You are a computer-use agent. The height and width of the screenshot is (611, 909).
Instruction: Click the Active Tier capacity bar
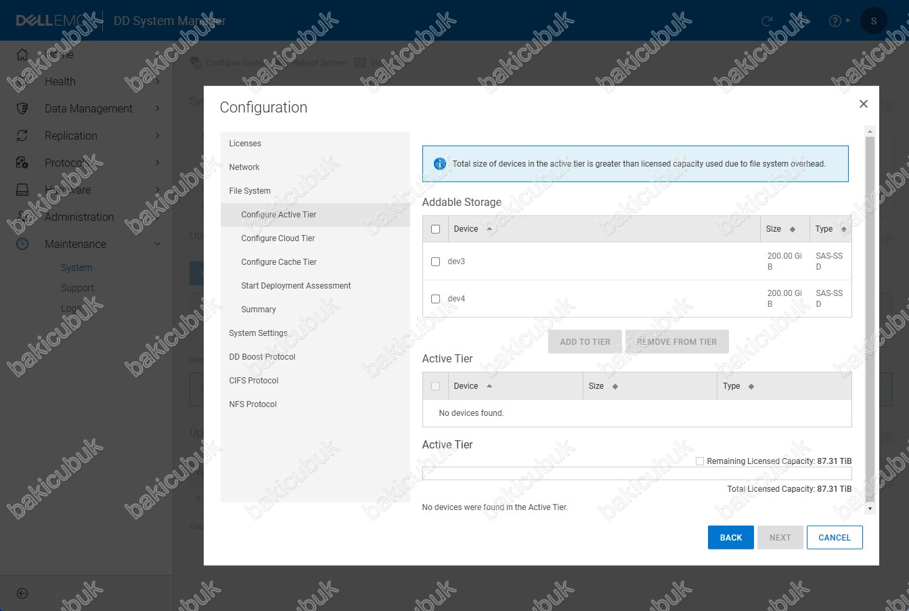(x=637, y=473)
